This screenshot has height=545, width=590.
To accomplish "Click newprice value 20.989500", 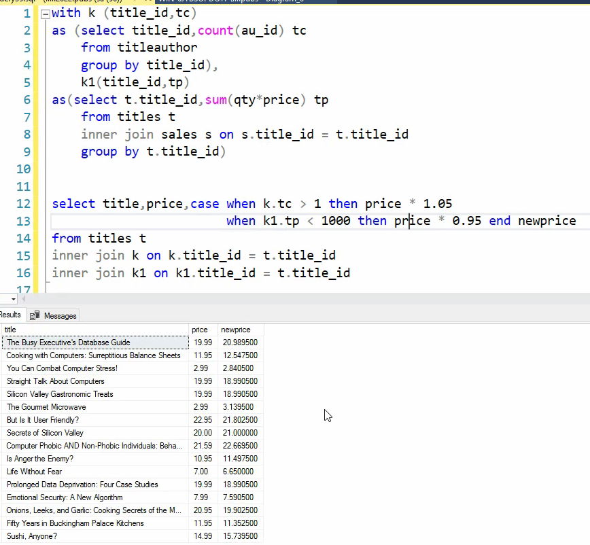I will (241, 342).
